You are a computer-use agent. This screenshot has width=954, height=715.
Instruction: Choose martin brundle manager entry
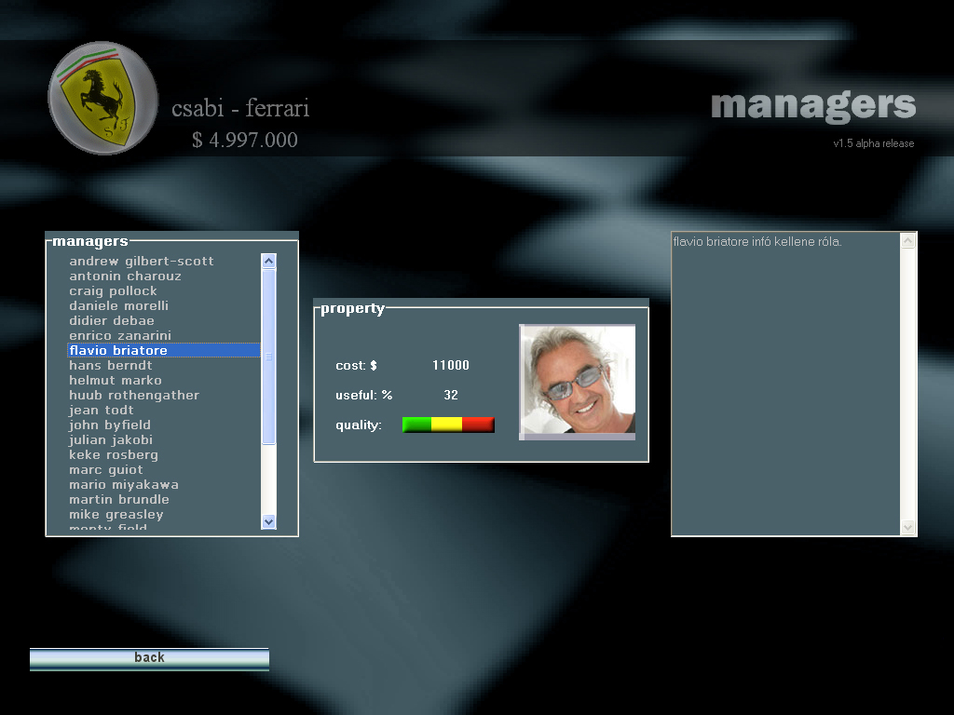tap(119, 499)
